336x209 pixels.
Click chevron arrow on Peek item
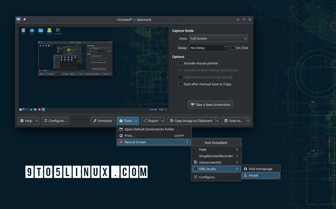pos(237,150)
